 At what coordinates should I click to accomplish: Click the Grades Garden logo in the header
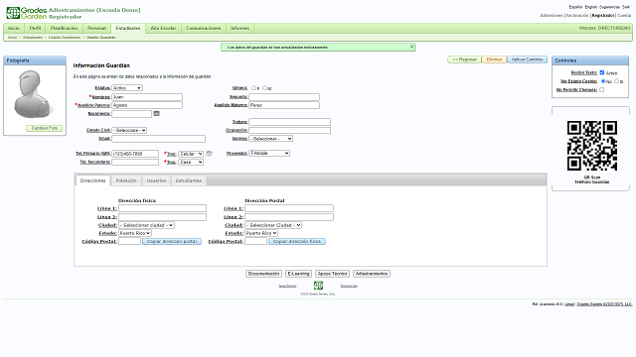(27, 13)
